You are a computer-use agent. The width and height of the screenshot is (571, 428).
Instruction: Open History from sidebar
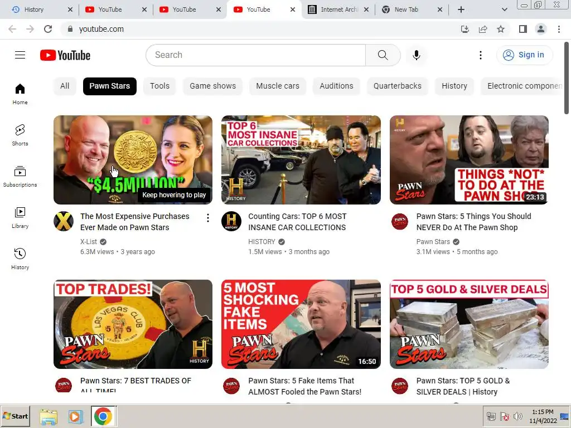[20, 259]
